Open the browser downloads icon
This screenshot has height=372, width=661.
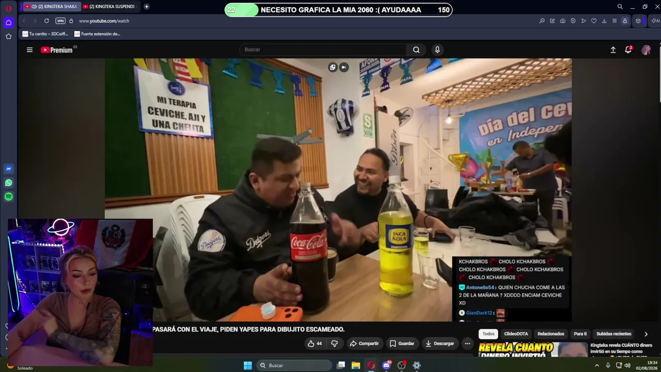pos(604,21)
